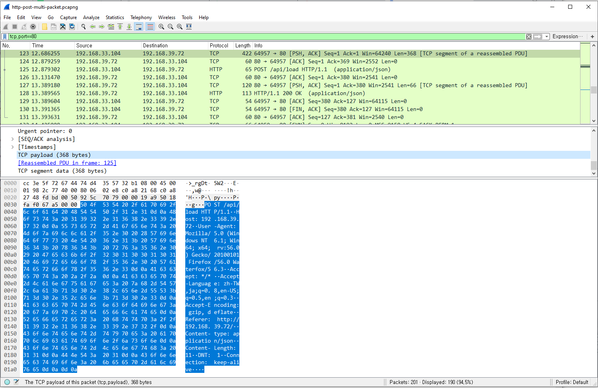Clear the display filter with X
Image resolution: width=598 pixels, height=388 pixels.
529,37
